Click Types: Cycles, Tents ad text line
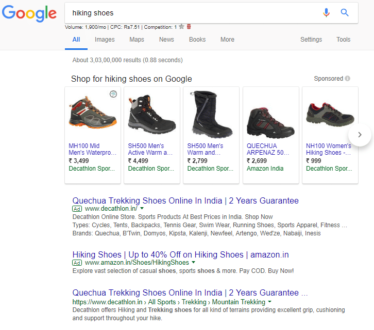 click(210, 225)
